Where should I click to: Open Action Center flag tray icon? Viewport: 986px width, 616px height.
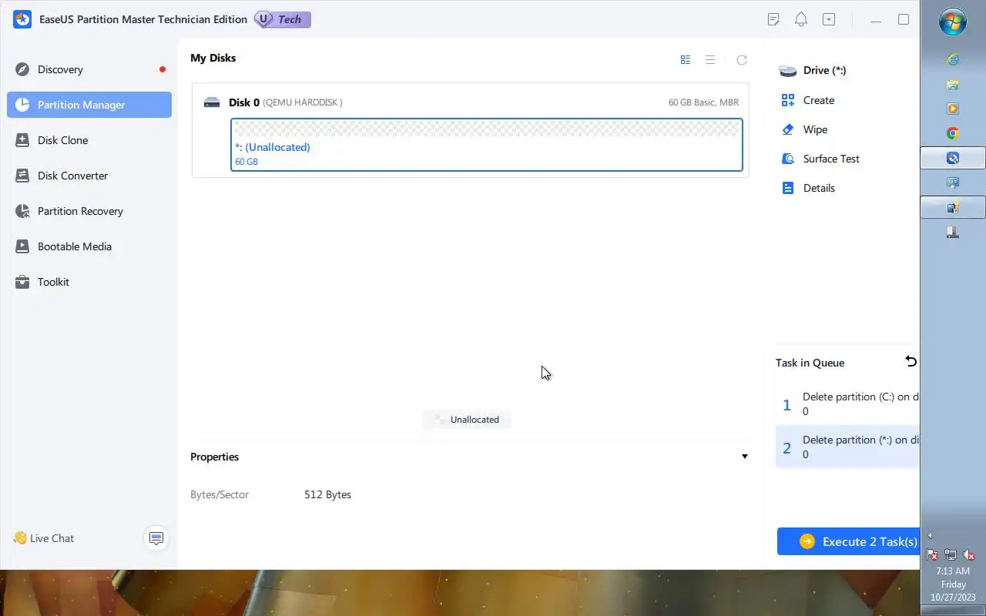click(x=932, y=554)
